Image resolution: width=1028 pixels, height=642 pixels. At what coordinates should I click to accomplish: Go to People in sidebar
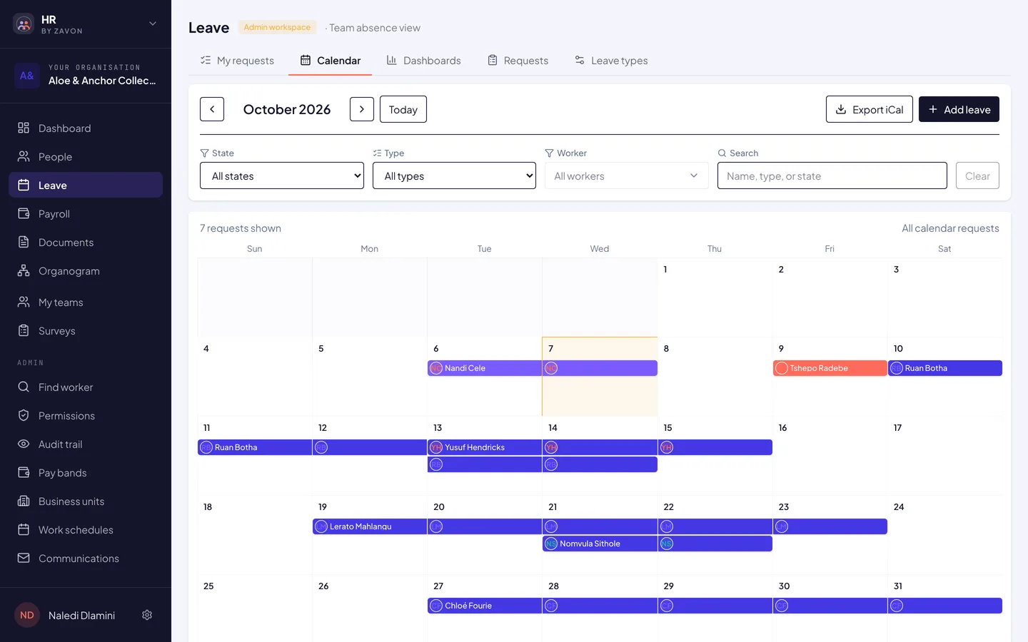[x=86, y=157]
